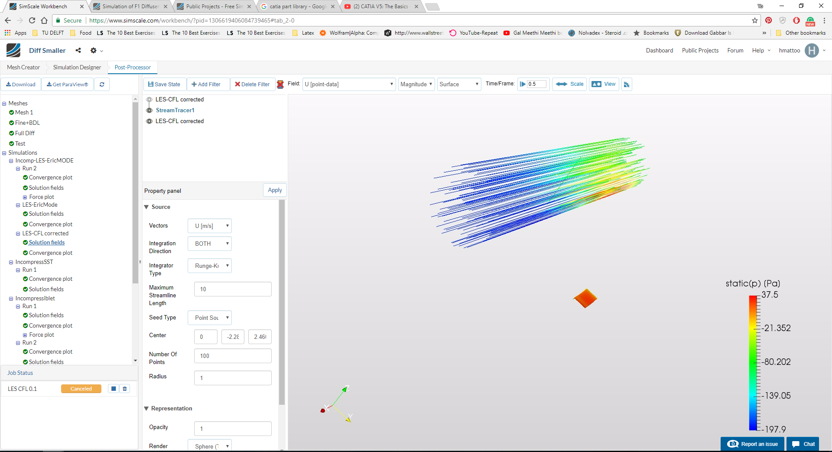The height and width of the screenshot is (452, 832).
Task: Reload the browser page
Action: 32,20
